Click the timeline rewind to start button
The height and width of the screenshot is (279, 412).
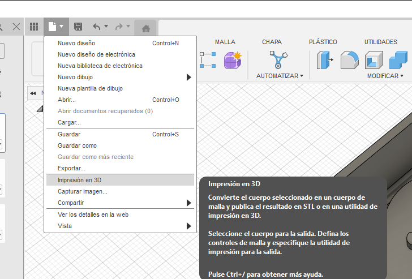click(33, 93)
